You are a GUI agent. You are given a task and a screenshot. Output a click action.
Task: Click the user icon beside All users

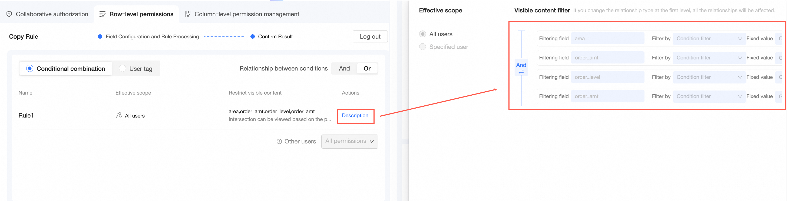(x=119, y=115)
